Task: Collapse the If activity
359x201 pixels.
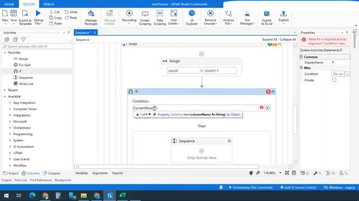Action: tap(273, 92)
